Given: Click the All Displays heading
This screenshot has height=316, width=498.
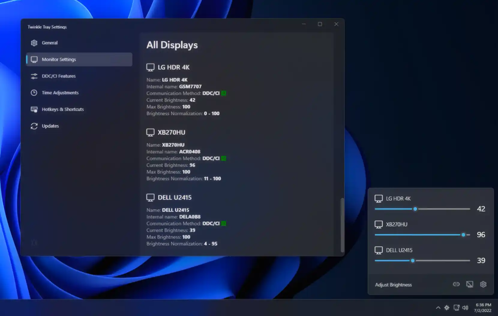Looking at the screenshot, I should [x=172, y=45].
